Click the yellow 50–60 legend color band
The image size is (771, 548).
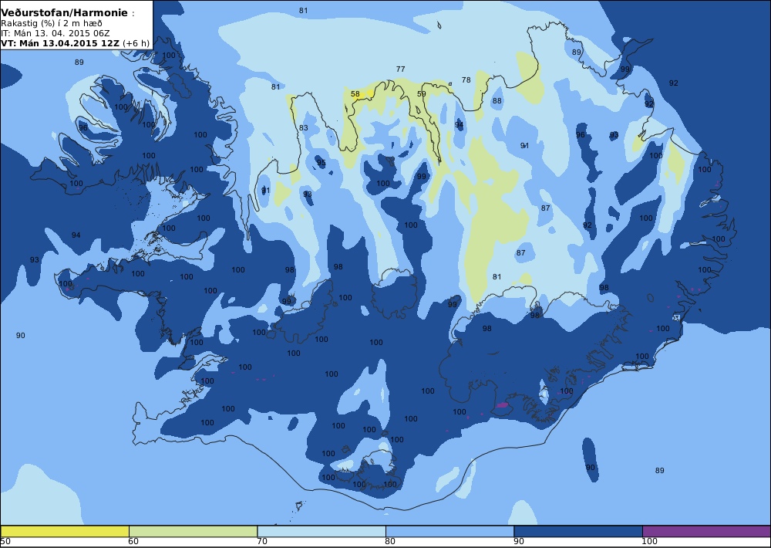coord(65,531)
